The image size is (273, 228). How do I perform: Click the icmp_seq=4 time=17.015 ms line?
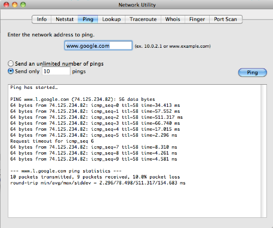95,129
